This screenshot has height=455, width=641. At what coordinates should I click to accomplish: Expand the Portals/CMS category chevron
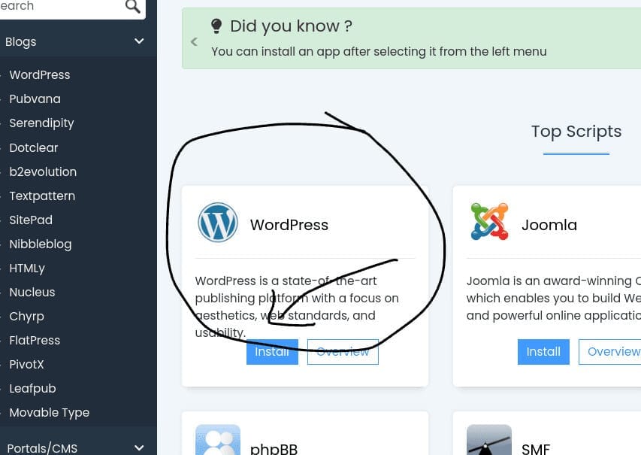click(x=139, y=448)
